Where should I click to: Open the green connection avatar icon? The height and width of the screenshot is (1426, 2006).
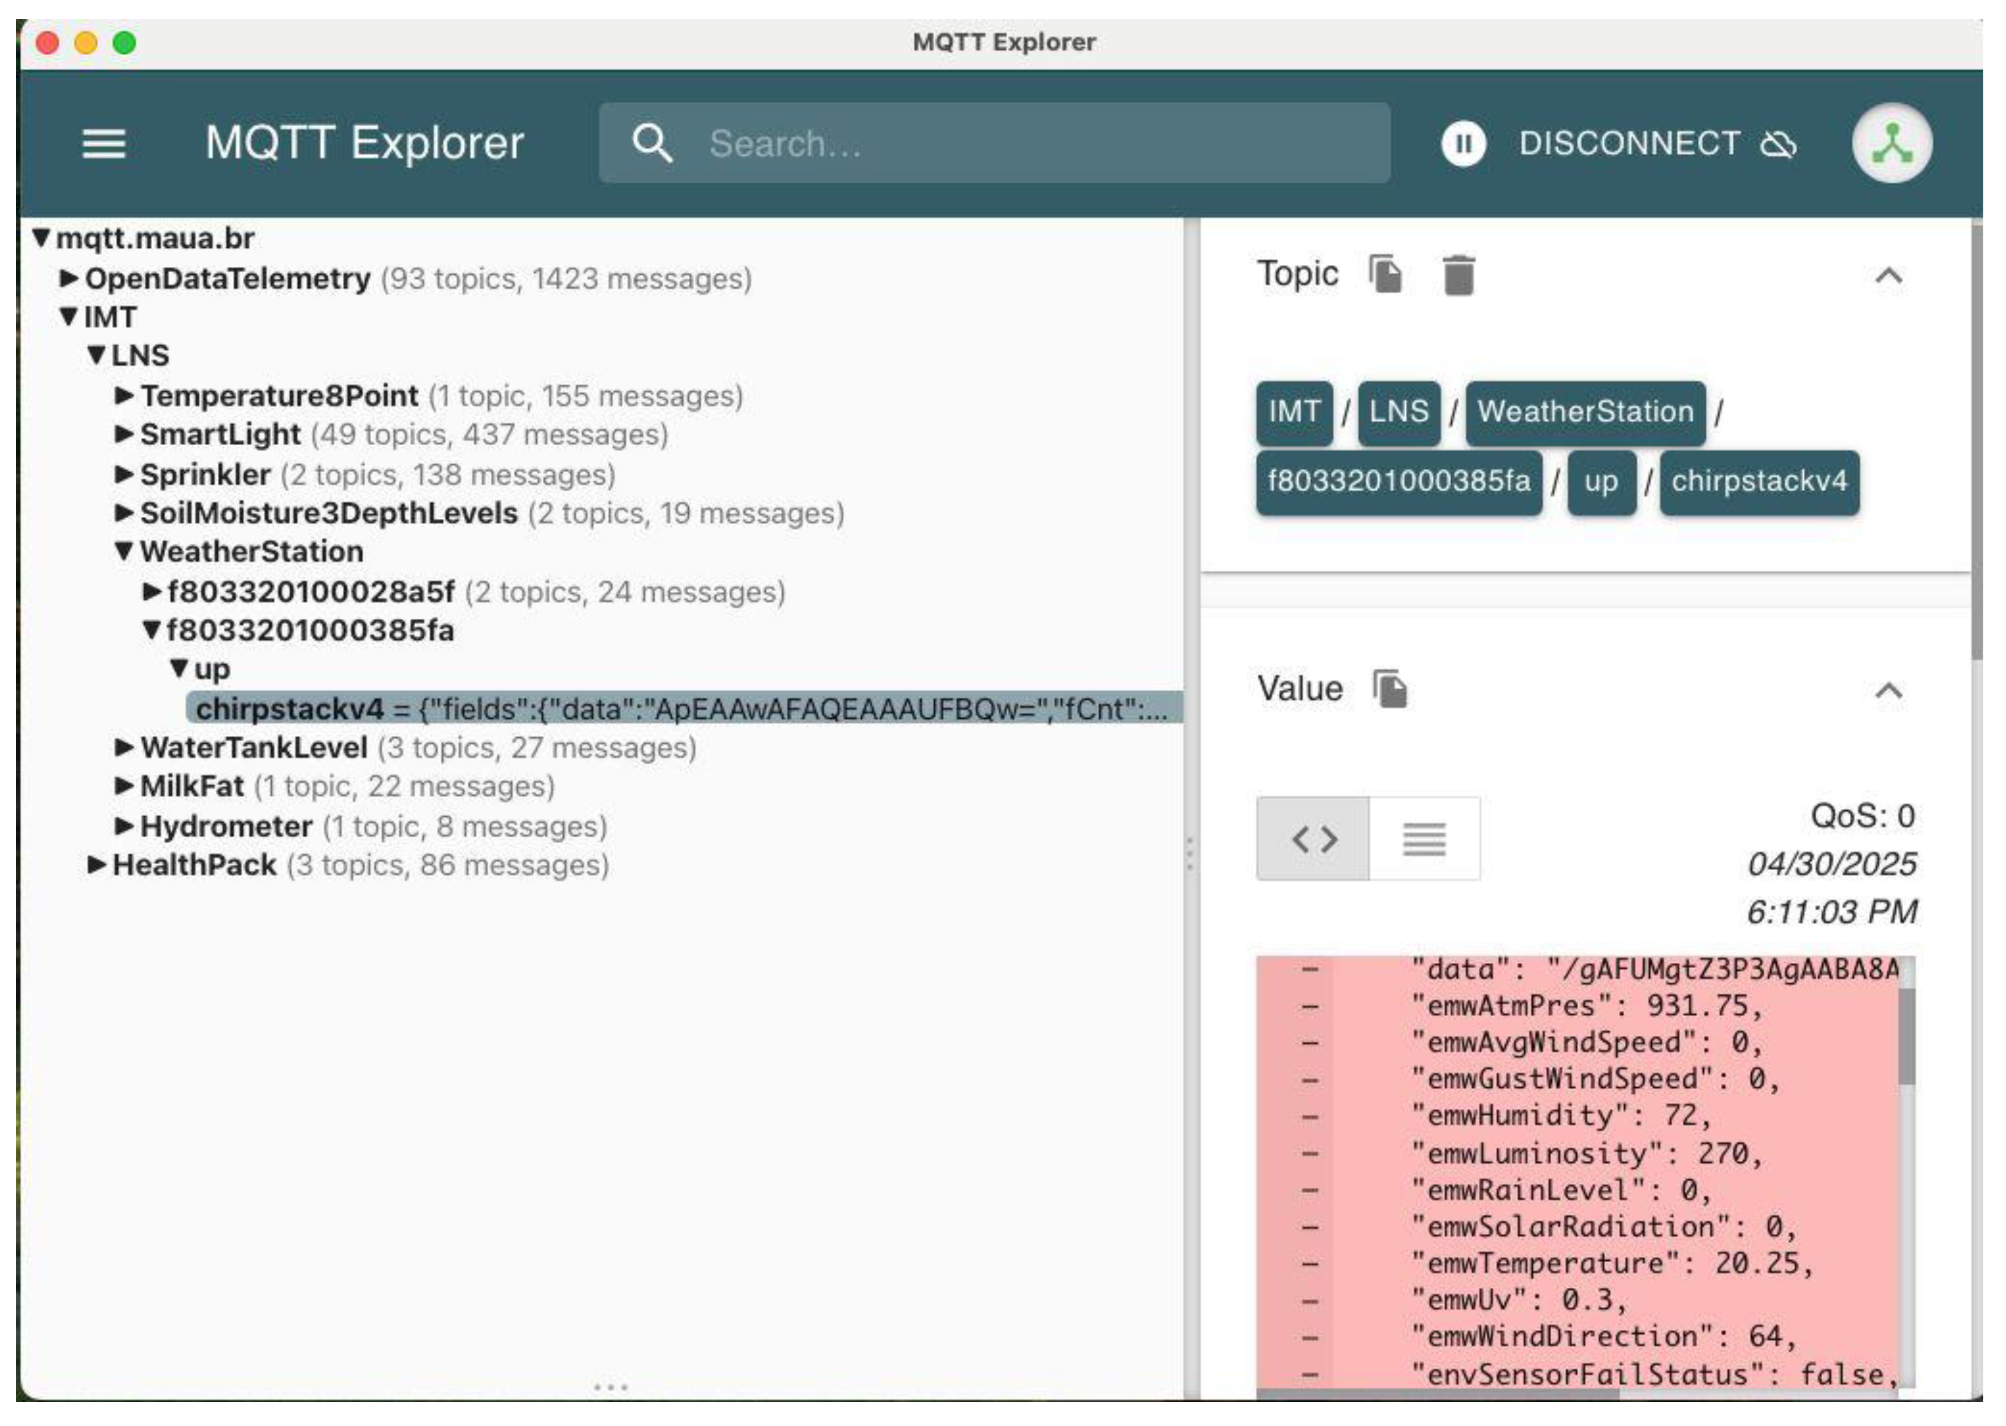point(1891,143)
